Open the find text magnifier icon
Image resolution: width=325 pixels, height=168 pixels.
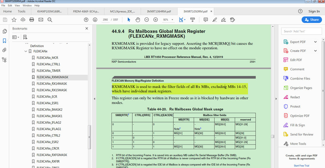50,20
